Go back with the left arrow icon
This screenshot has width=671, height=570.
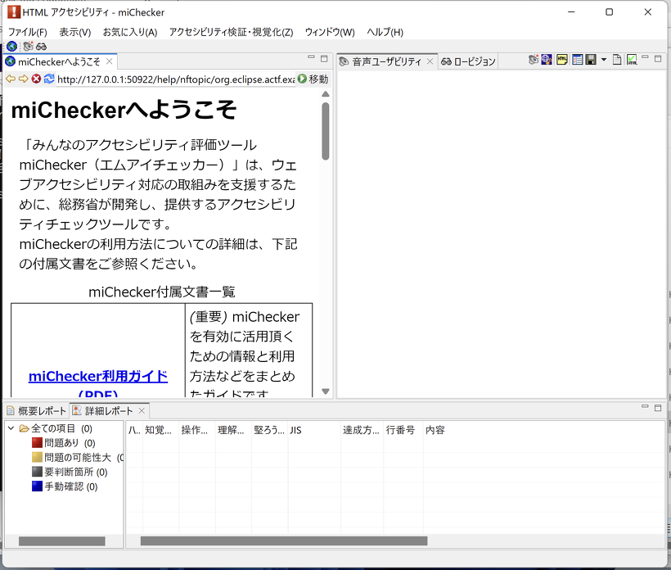tap(11, 79)
